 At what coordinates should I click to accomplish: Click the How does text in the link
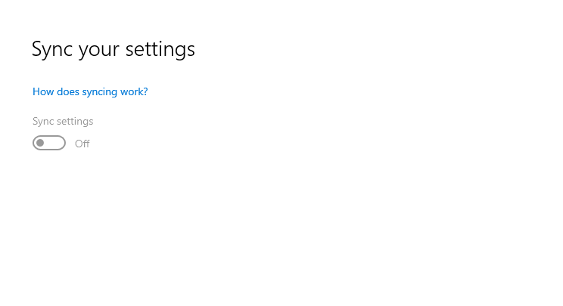point(56,91)
